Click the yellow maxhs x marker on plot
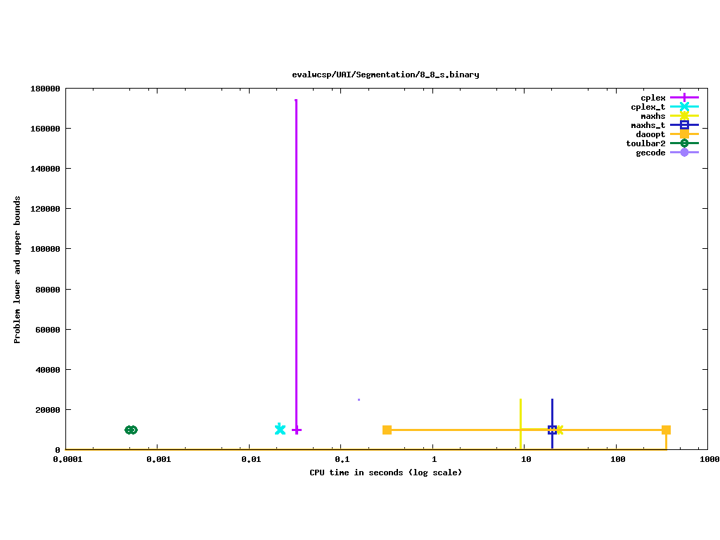Screen dimensions: 720x540 (560, 430)
